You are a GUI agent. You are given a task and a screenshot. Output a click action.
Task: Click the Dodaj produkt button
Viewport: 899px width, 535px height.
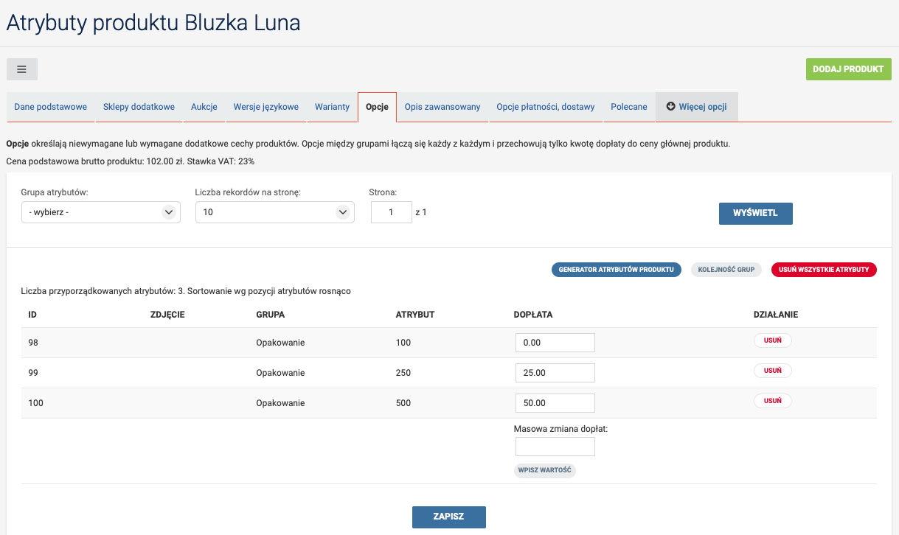(x=848, y=69)
